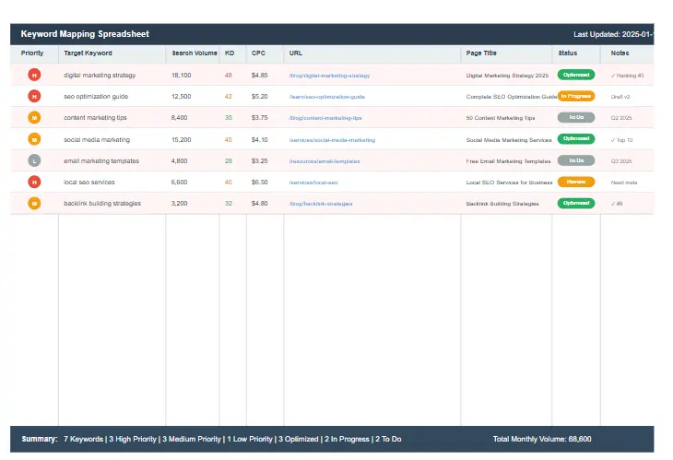The height and width of the screenshot is (460, 673).
Task: Open the /resources/email-templates URL link
Action: 325,161
